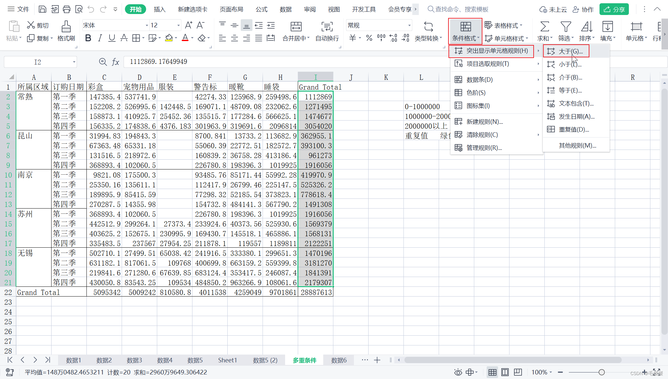Choose 其他规则(M)... option
This screenshot has height=379, width=668.
click(x=577, y=145)
